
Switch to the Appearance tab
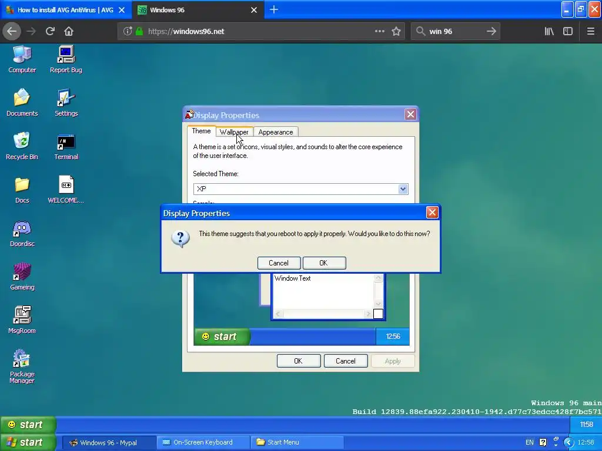click(276, 132)
